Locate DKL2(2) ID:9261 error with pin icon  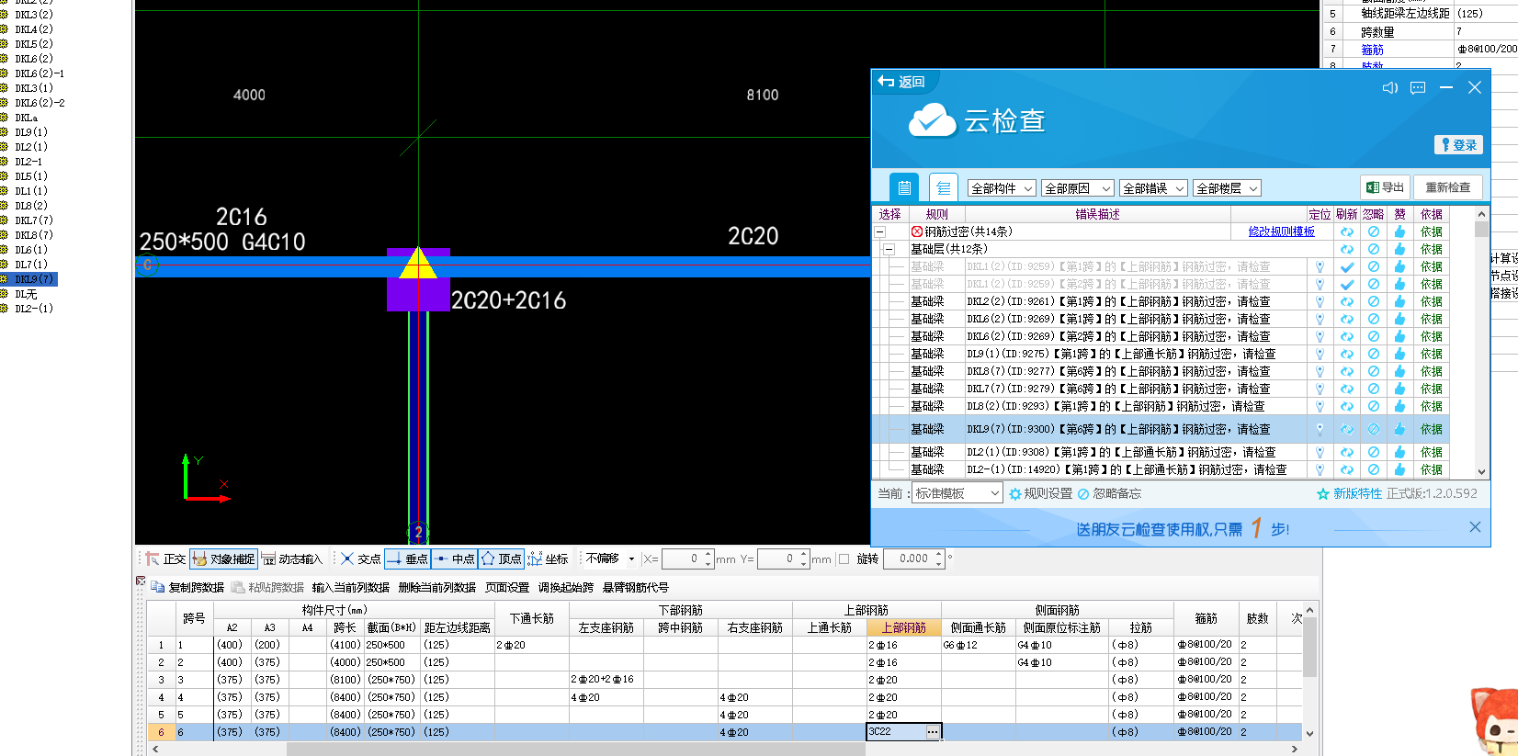tap(1320, 301)
